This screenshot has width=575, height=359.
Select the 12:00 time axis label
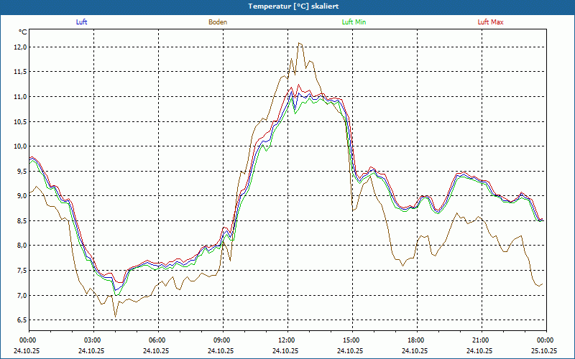pyautogui.click(x=287, y=340)
